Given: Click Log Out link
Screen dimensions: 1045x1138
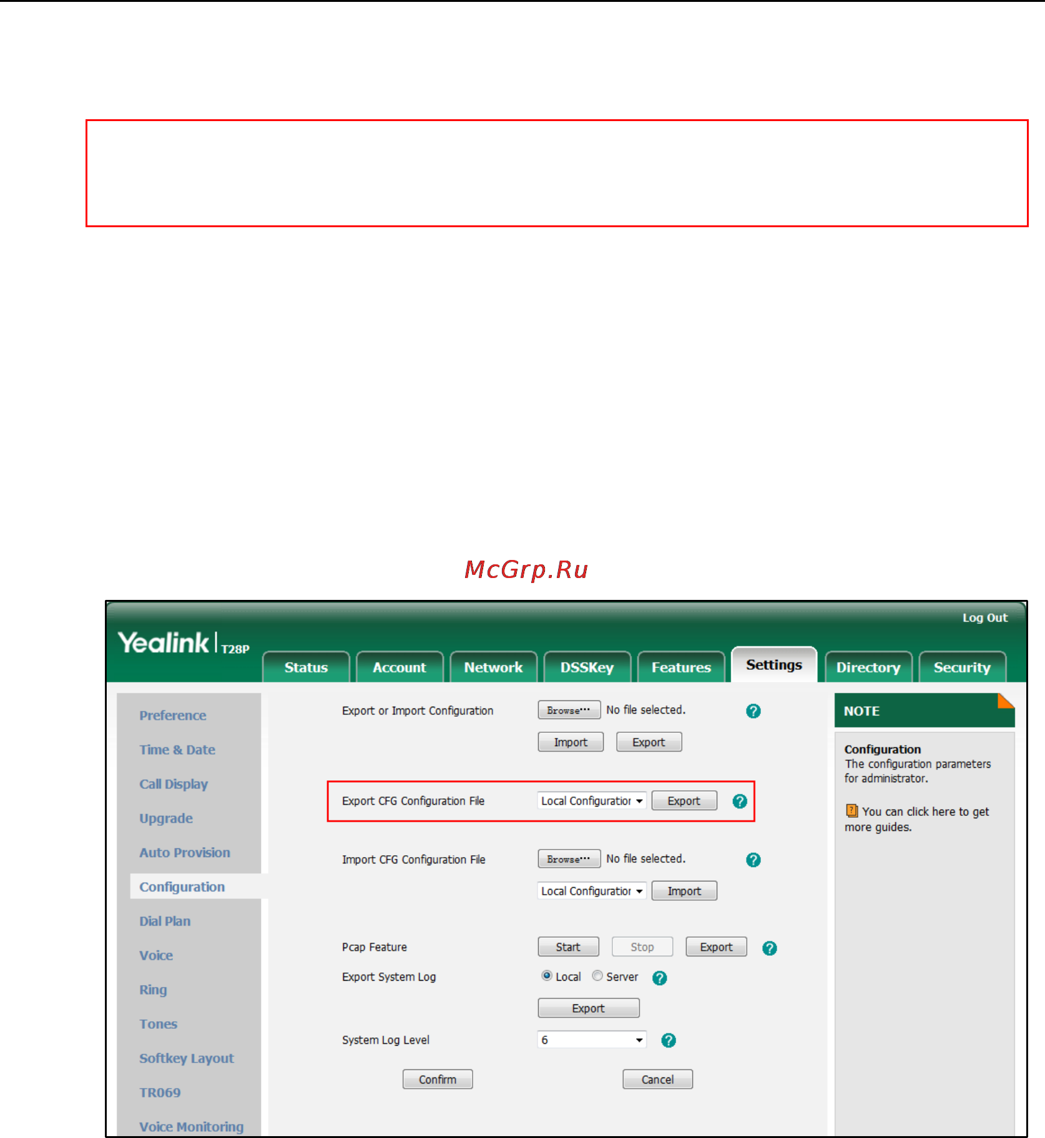Looking at the screenshot, I should 984,617.
